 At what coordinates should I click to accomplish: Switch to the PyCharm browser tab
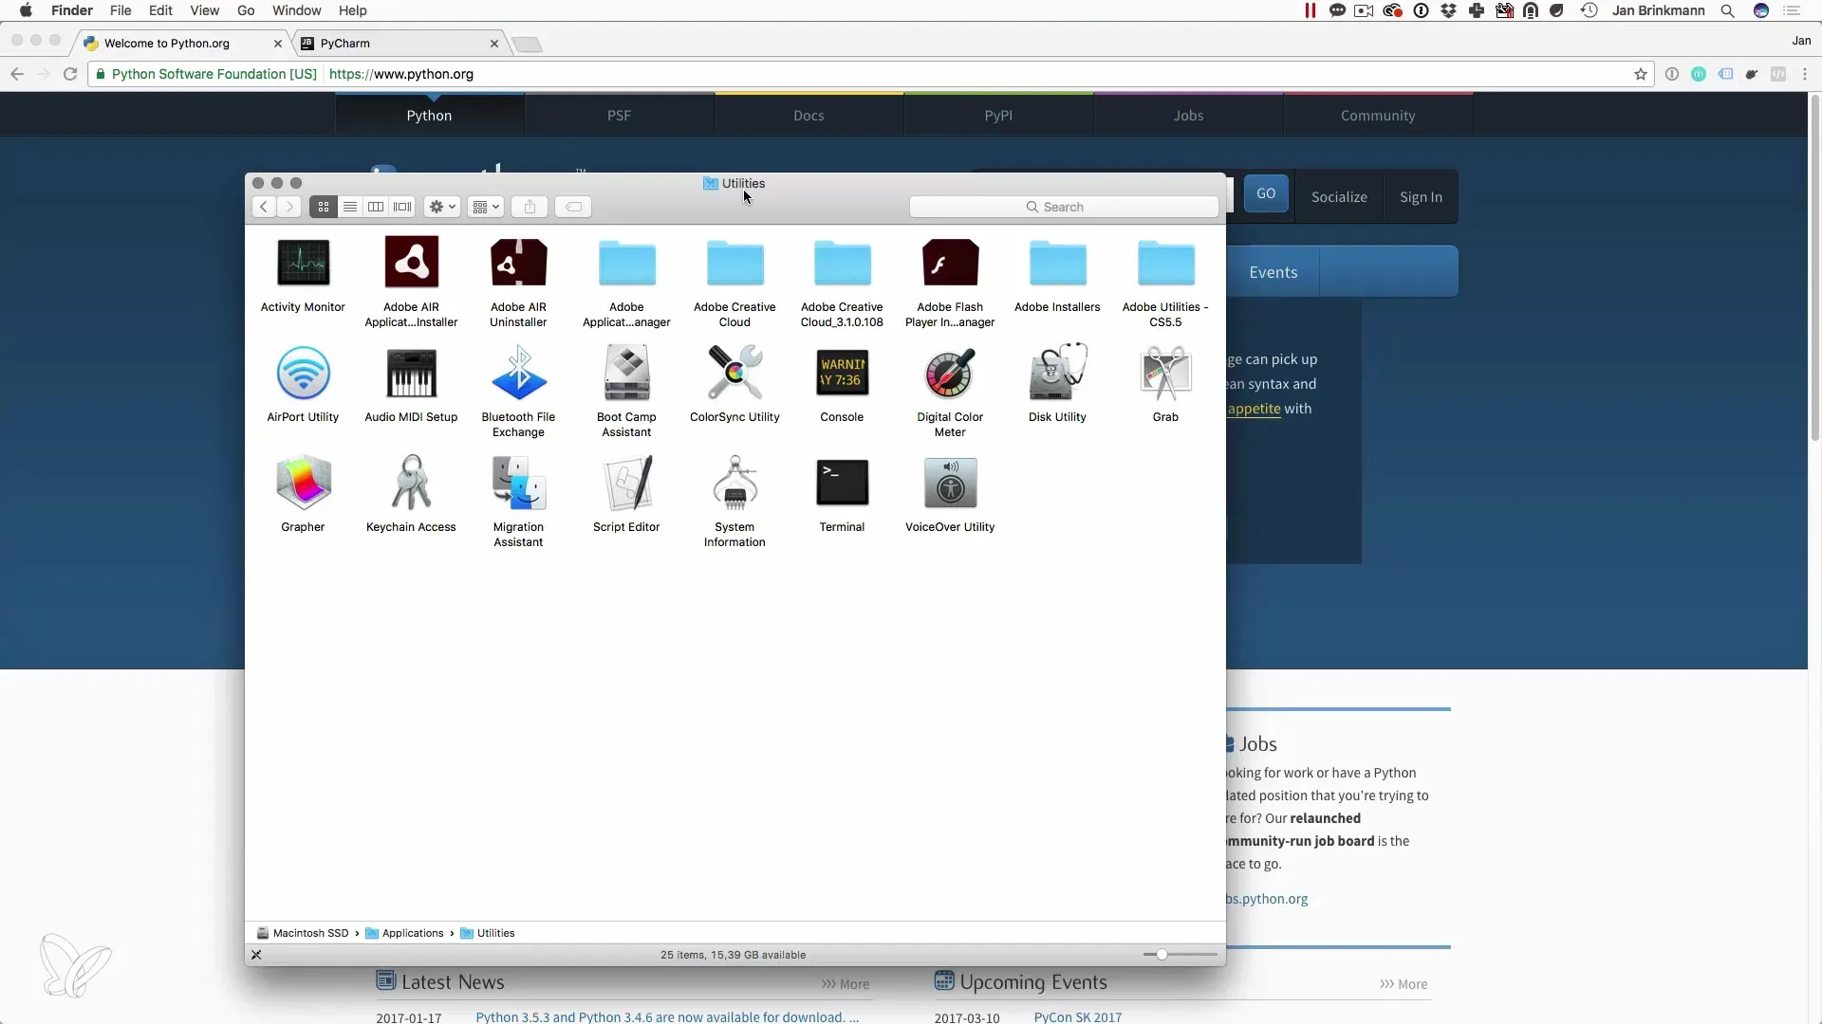pyautogui.click(x=399, y=44)
